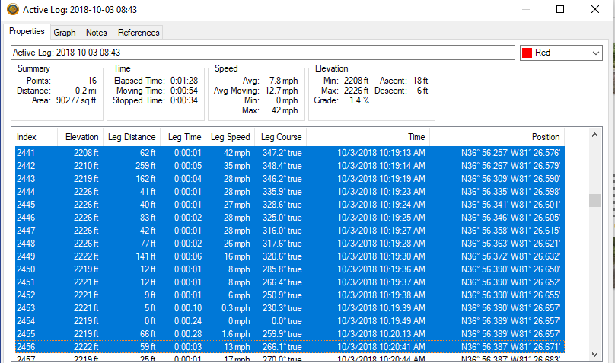Select track point row 2447
The height and width of the screenshot is (363, 615).
coord(290,231)
